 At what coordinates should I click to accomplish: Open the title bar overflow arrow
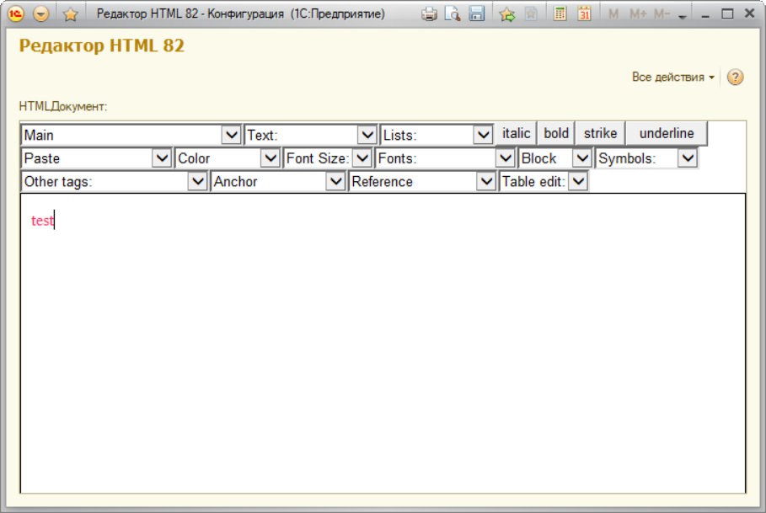click(683, 17)
